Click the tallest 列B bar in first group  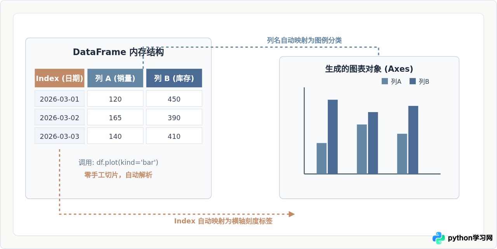click(333, 137)
